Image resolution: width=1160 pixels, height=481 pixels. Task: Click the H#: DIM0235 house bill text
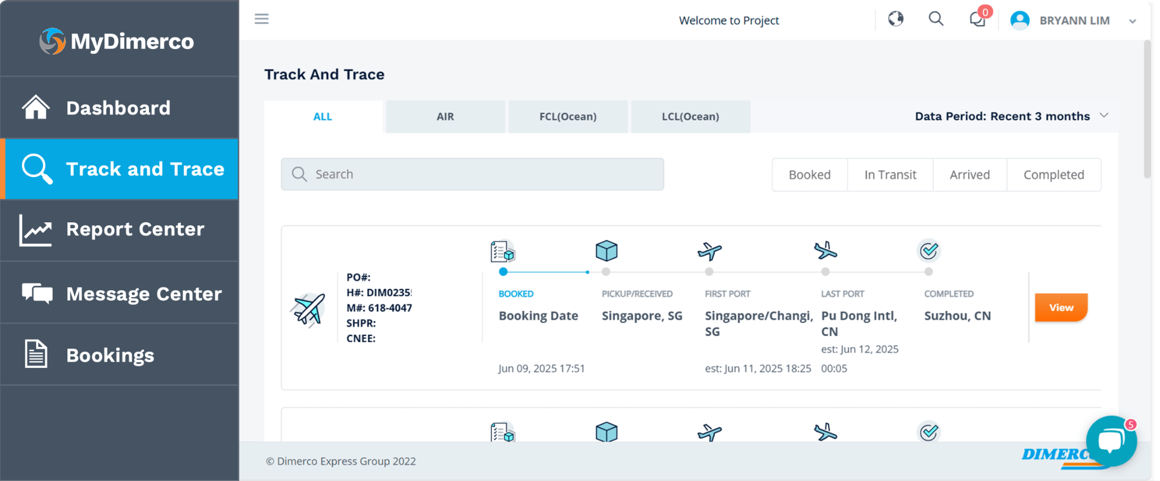pos(379,293)
